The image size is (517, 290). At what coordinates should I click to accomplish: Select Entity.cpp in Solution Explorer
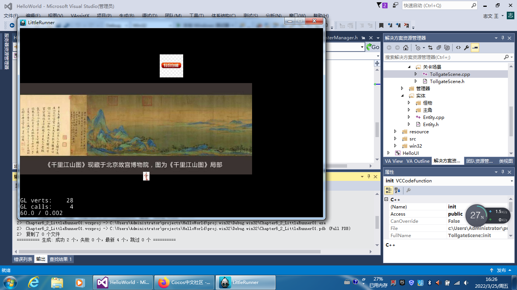(x=434, y=117)
